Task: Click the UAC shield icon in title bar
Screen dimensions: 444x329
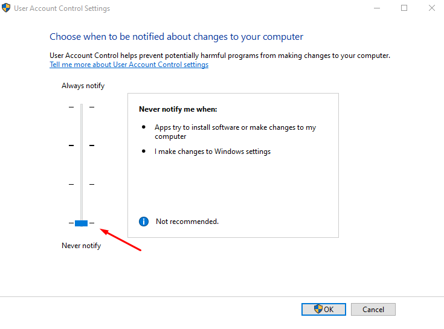Action: tap(7, 8)
